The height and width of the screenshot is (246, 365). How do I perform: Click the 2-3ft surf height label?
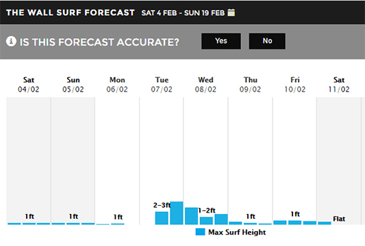pyautogui.click(x=162, y=205)
